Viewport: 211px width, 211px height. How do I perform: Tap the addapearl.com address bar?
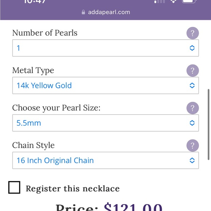[106, 12]
